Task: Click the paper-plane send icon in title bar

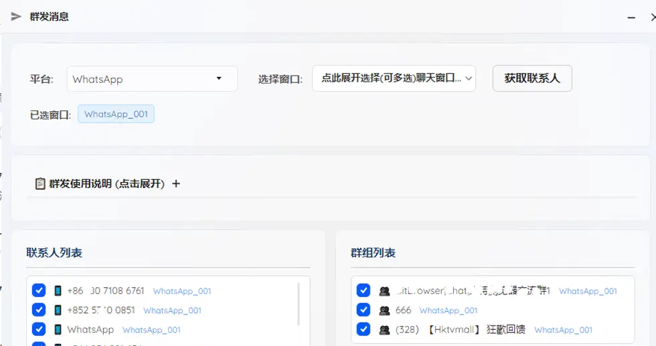Action: point(16,17)
